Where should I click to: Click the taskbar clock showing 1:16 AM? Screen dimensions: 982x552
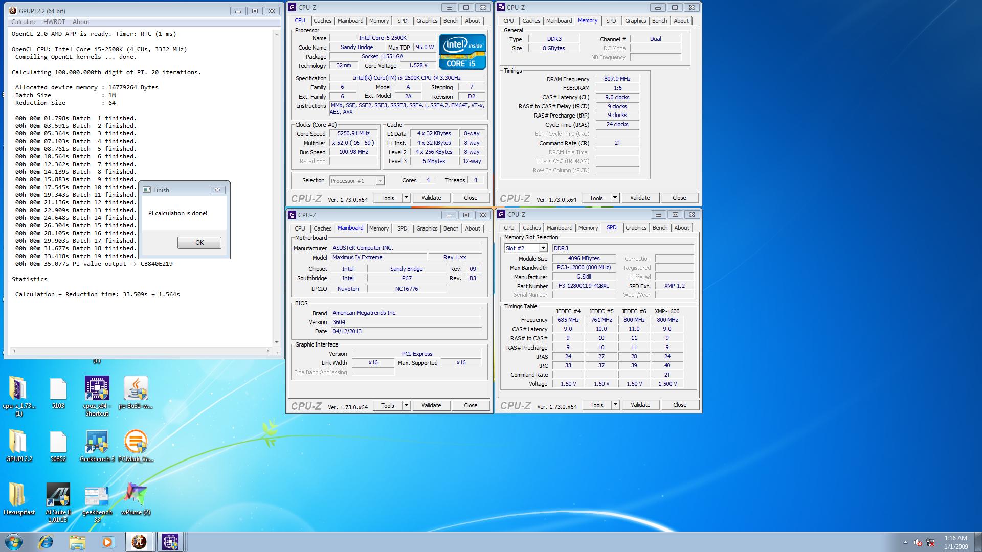[x=955, y=542]
